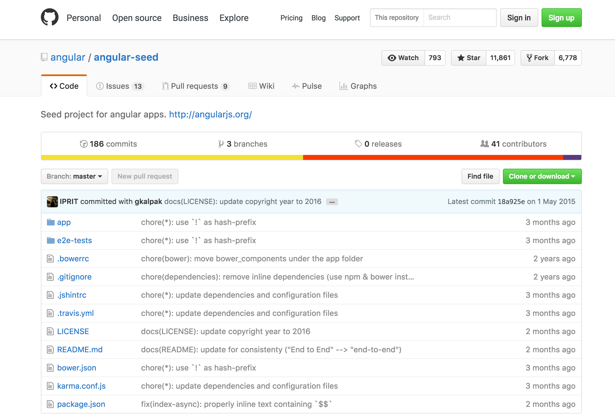615x419 pixels.
Task: Open the 11,861 stargazers count
Action: point(500,58)
